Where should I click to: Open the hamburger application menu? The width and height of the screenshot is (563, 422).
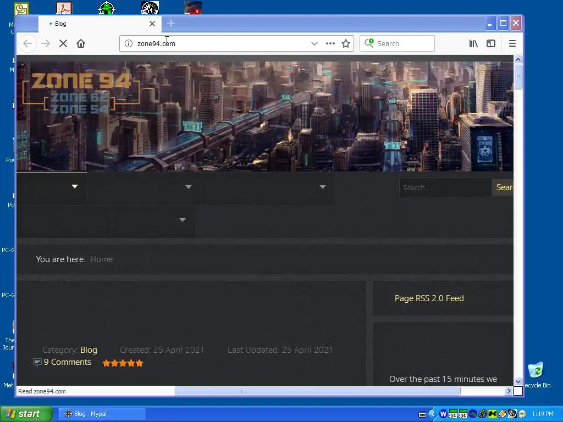(512, 44)
